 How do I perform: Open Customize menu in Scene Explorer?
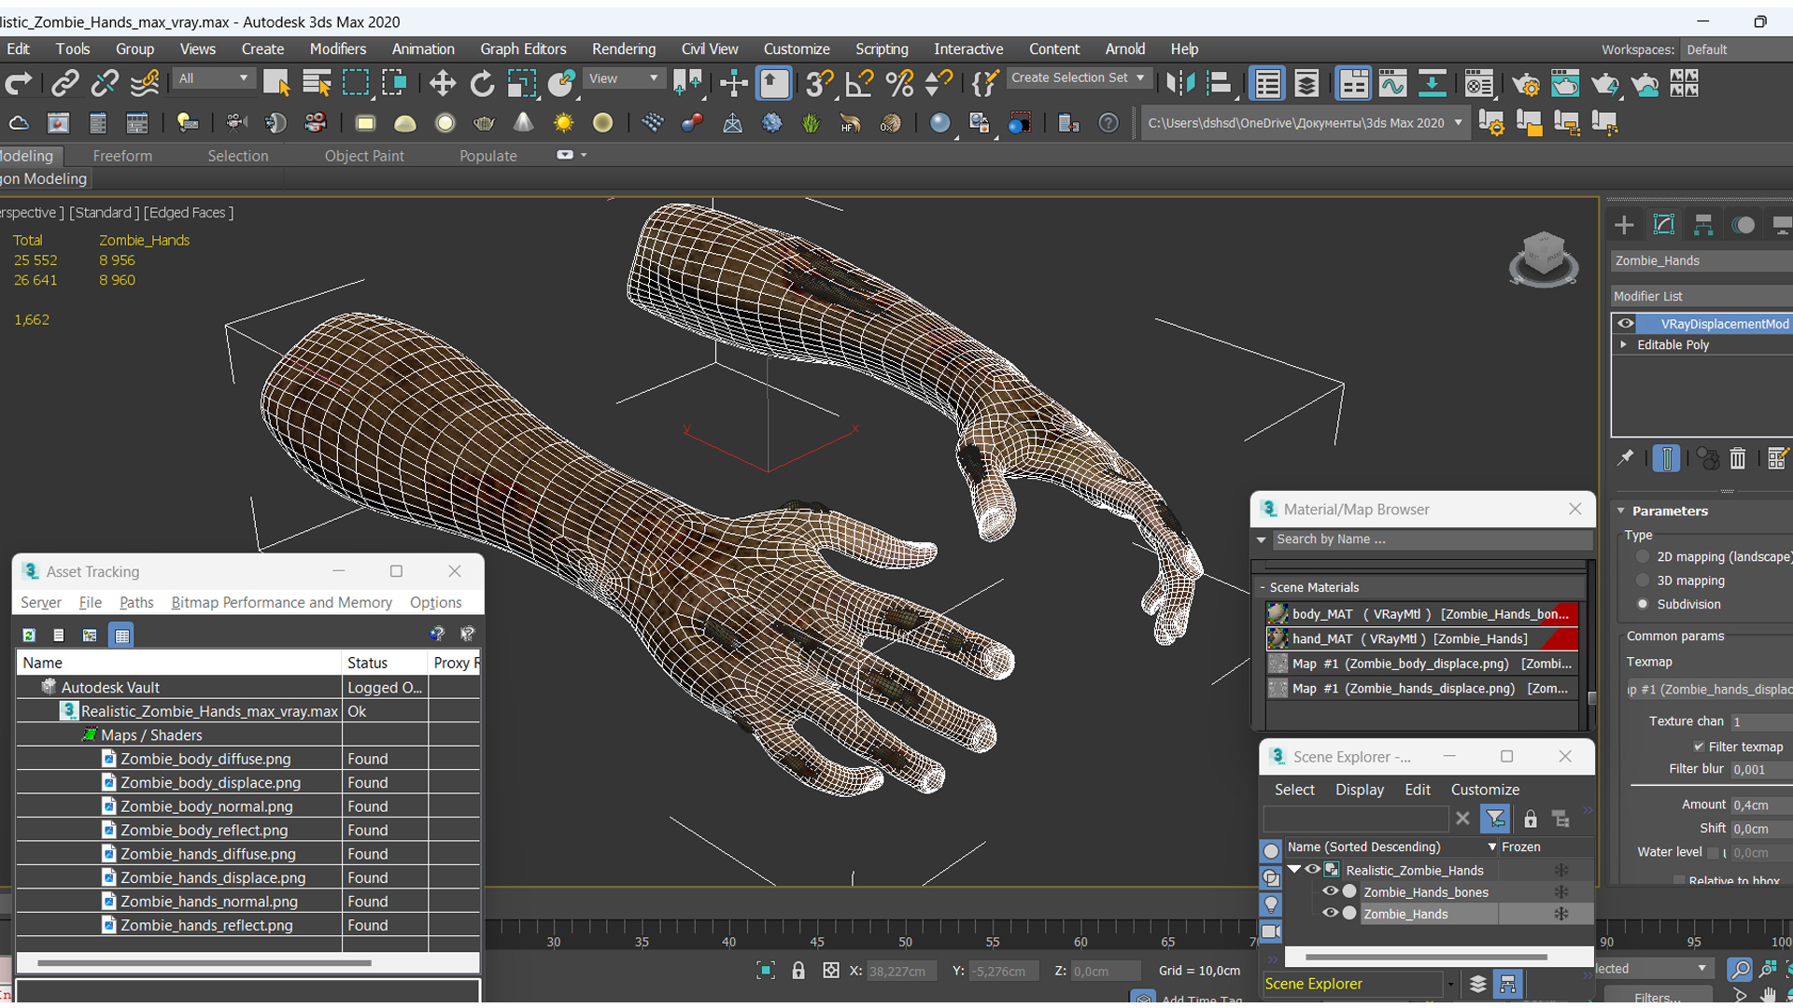click(1485, 791)
